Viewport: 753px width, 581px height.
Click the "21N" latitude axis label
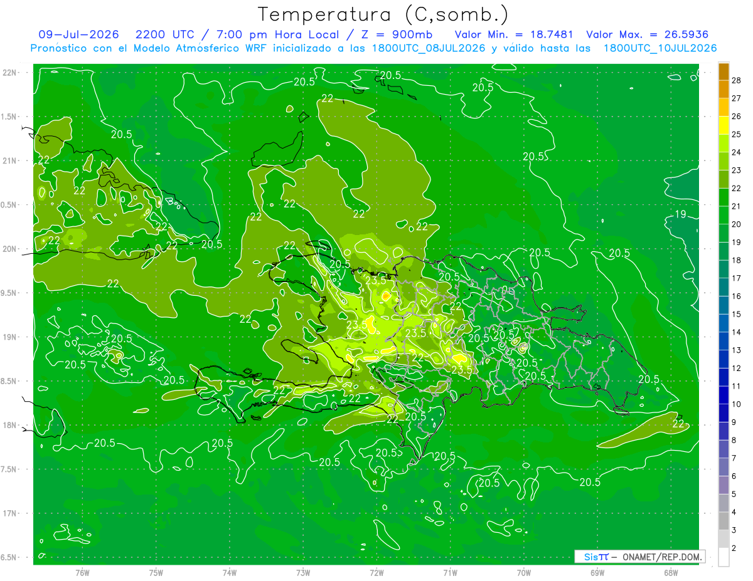pyautogui.click(x=10, y=160)
